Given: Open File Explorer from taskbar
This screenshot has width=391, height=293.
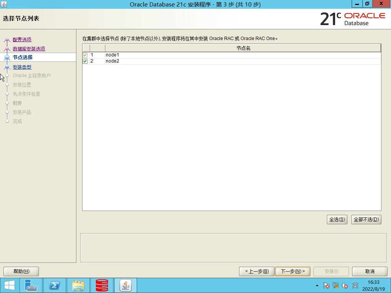Looking at the screenshot, I should click(x=78, y=285).
